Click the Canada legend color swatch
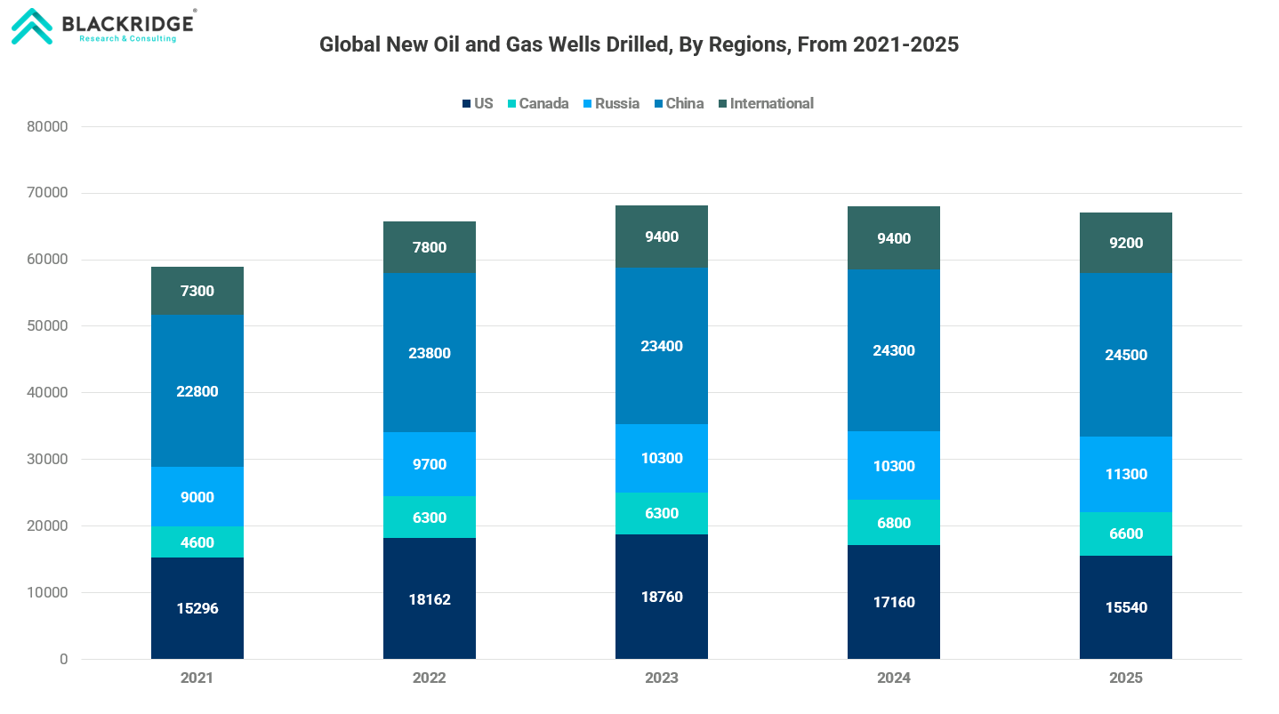This screenshot has width=1279, height=714. click(x=511, y=104)
